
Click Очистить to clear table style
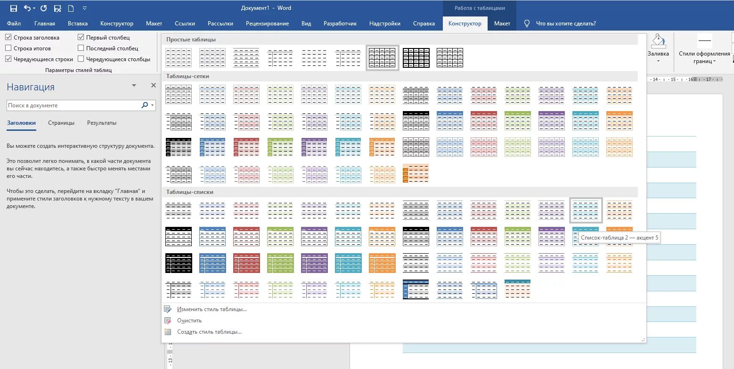pos(189,321)
